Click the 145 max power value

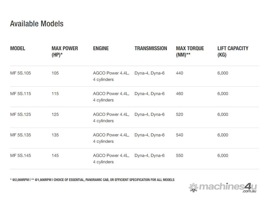[55, 155]
